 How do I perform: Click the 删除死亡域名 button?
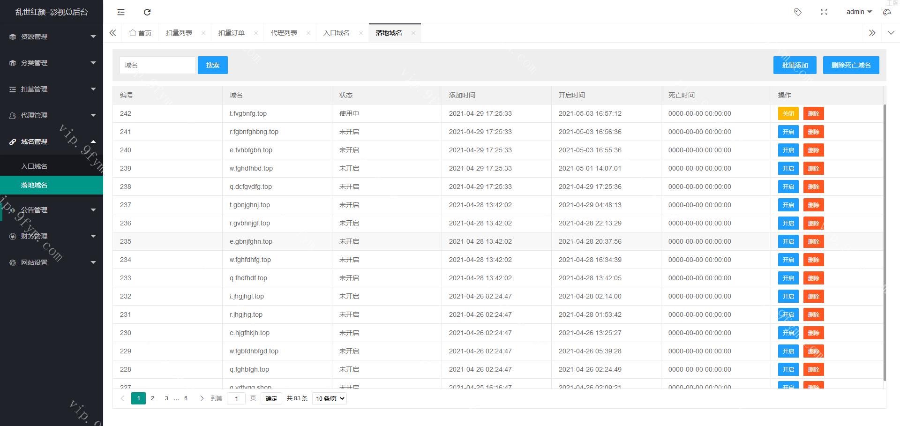tap(851, 65)
